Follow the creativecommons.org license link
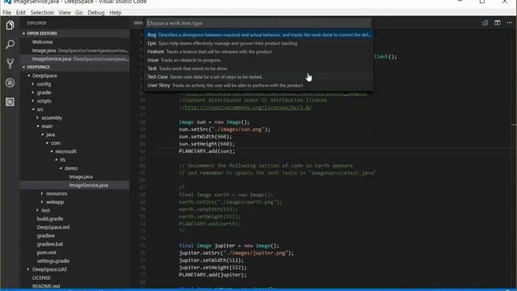This screenshot has width=517, height=291. [248, 108]
